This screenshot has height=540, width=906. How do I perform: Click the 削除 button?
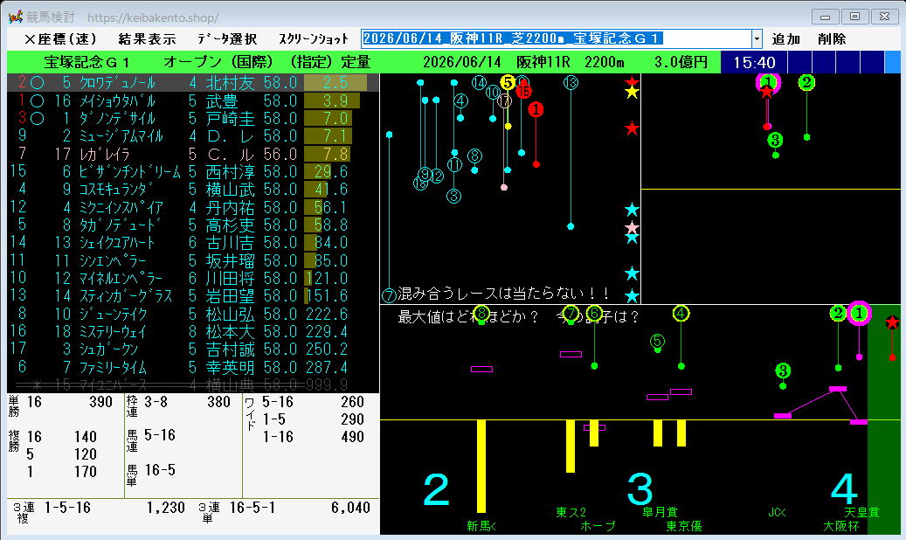click(832, 39)
